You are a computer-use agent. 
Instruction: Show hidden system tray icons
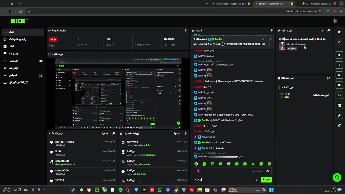click(x=45, y=190)
